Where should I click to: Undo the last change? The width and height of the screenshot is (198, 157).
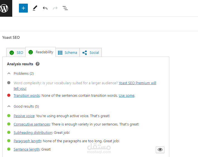point(45,8)
